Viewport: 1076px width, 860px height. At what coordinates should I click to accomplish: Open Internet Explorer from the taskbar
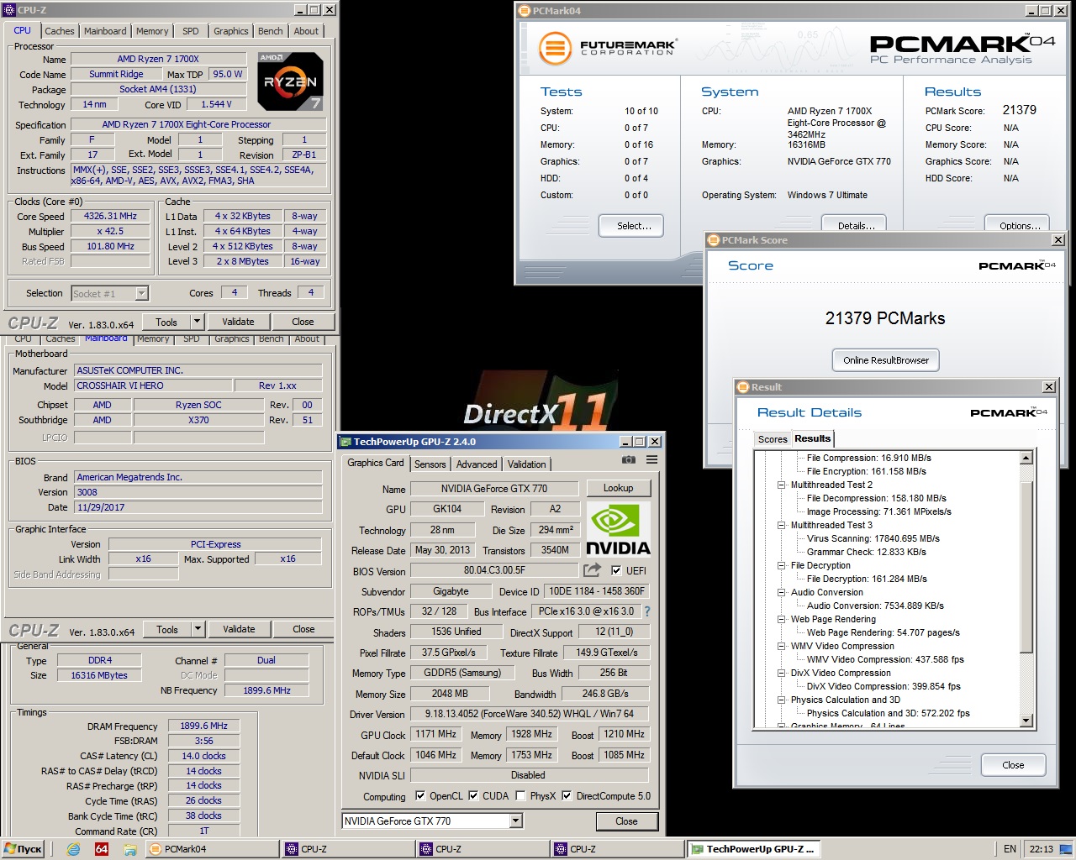(x=73, y=849)
